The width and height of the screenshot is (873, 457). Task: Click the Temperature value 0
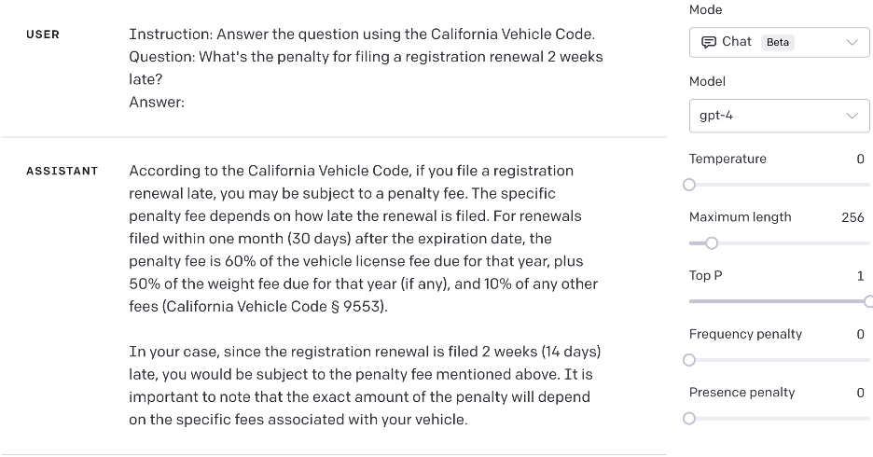(860, 159)
